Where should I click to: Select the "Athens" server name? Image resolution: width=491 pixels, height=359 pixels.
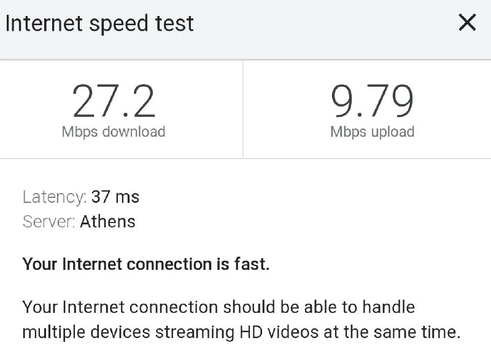pos(107,221)
